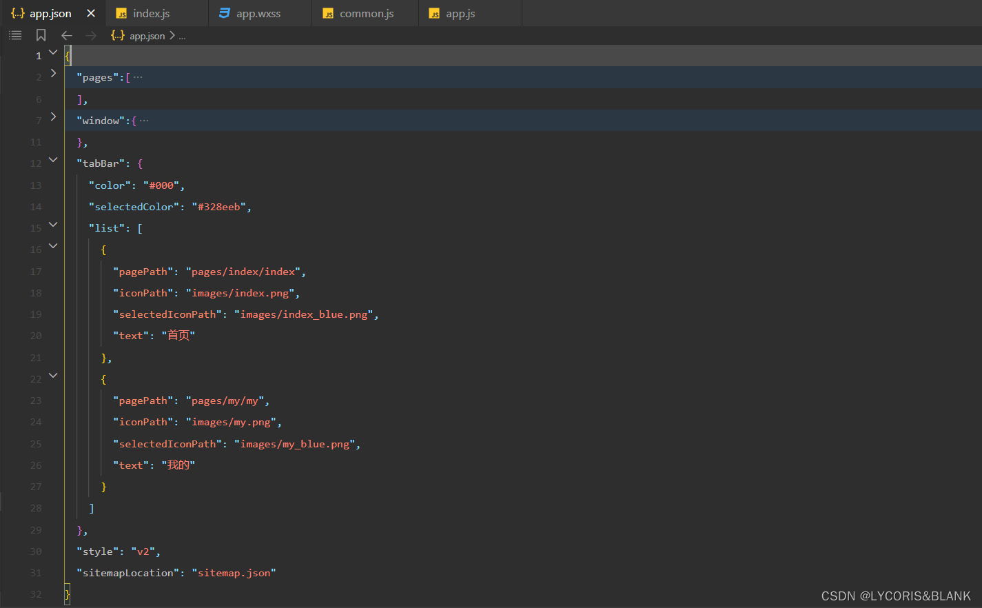The width and height of the screenshot is (982, 608).
Task: Click the "pages/my/my" string
Action: (225, 401)
